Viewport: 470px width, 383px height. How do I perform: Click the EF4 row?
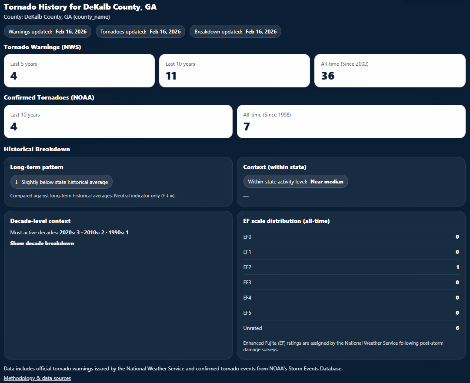(x=351, y=298)
